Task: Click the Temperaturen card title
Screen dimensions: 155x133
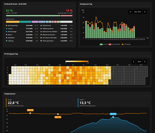Action: tap(10, 94)
